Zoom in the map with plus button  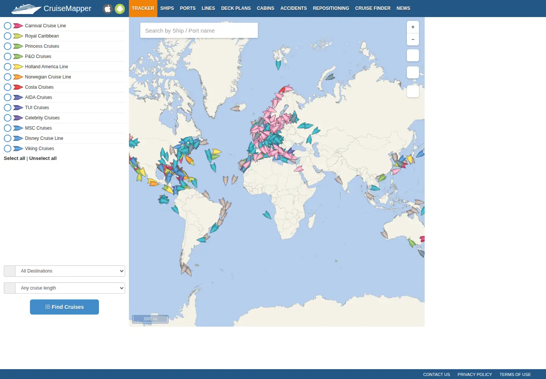coord(413,27)
